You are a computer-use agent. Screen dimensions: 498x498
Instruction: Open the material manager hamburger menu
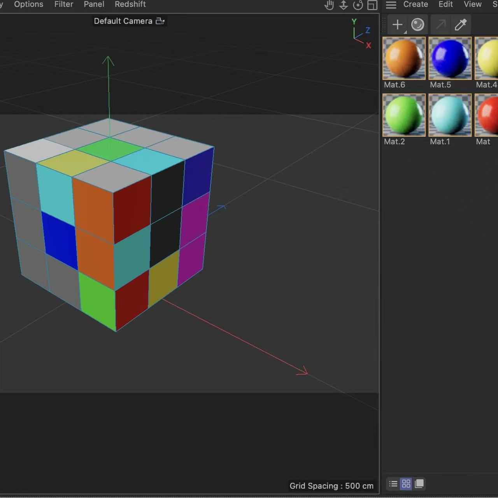coord(391,5)
